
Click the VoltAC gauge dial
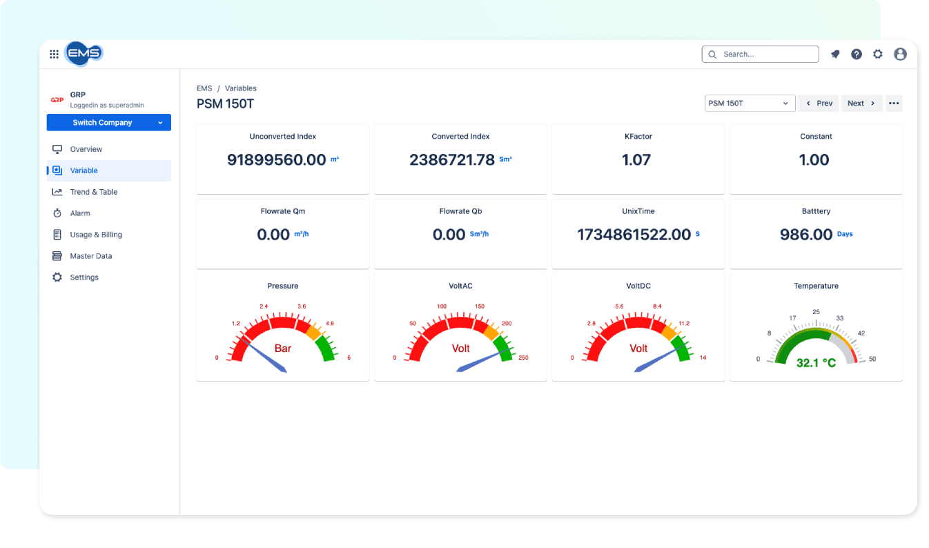coord(460,337)
